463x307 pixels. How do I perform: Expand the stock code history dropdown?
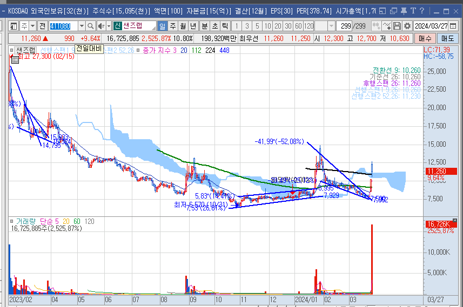click(82, 26)
